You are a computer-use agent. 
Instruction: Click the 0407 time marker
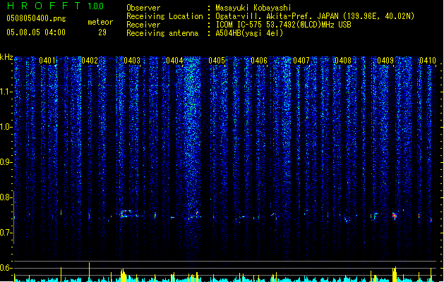click(x=301, y=61)
